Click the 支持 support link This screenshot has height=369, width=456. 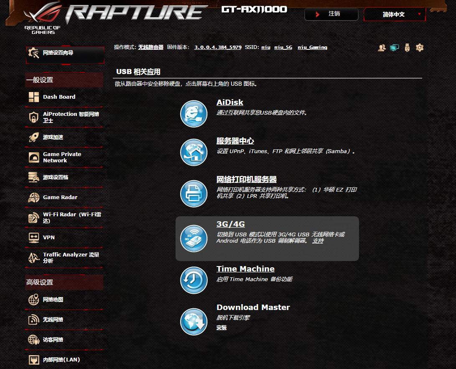pos(318,241)
